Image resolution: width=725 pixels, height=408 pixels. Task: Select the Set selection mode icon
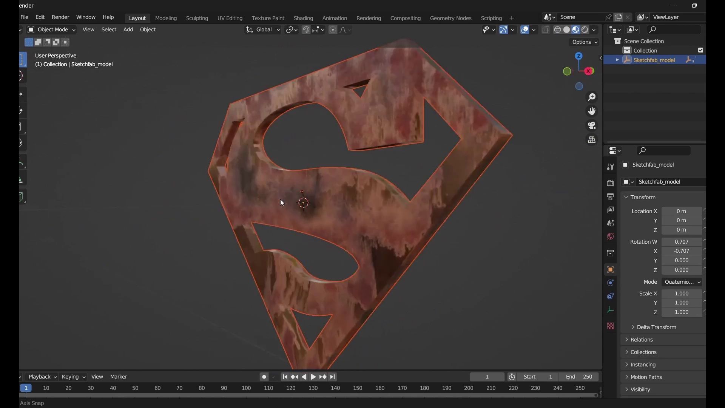coord(29,42)
